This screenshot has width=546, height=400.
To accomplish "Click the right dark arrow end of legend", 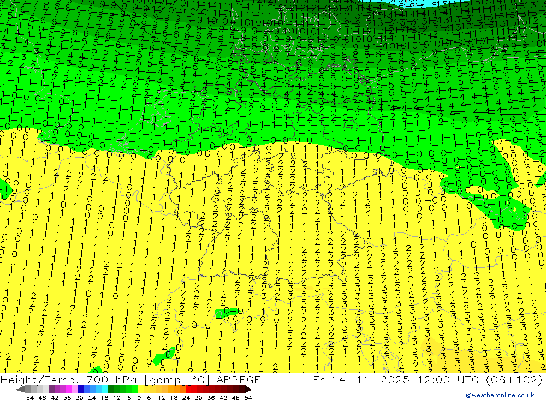I will [248, 390].
